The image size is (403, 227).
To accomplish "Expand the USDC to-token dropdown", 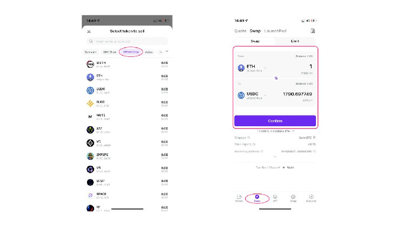I will point(265,95).
